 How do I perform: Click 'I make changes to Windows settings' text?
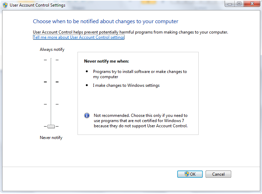126,85
